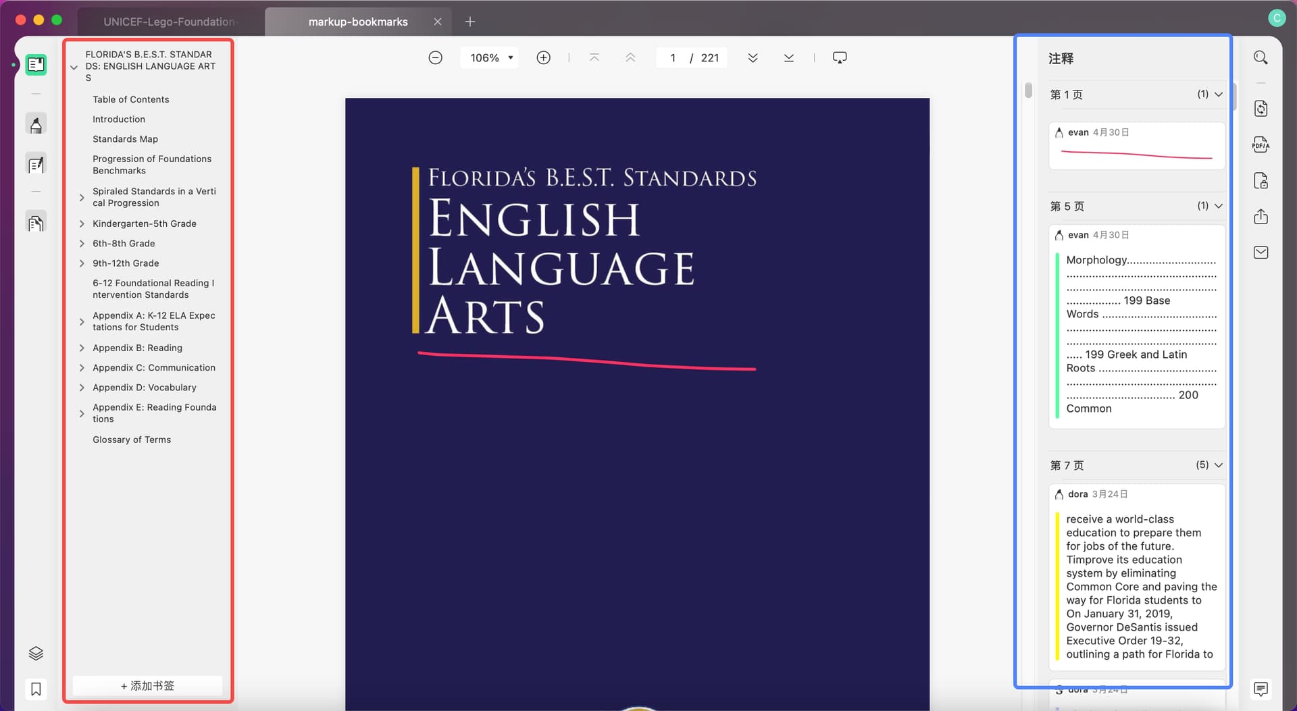Start presentation slideshow mode icon
Screen dimensions: 1297x711
tap(839, 58)
